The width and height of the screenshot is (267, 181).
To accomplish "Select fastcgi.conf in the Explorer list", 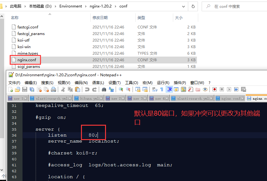I will (28, 27).
